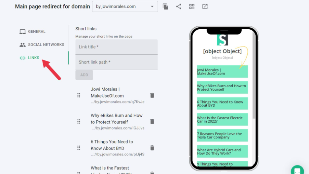
Task: Click the Link title input field
Action: click(x=117, y=47)
